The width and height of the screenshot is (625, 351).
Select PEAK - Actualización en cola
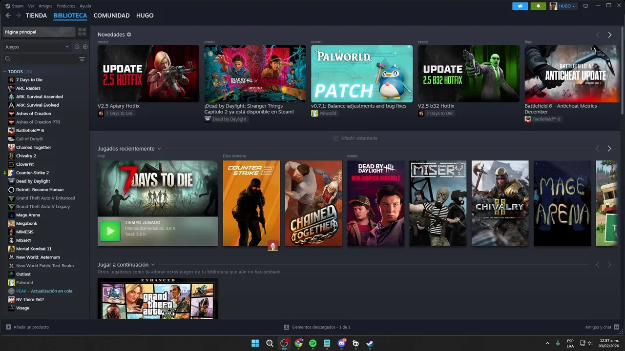click(x=45, y=291)
